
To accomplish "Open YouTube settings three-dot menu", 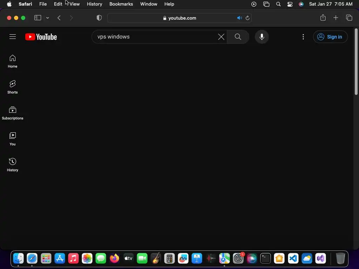I will pyautogui.click(x=303, y=37).
